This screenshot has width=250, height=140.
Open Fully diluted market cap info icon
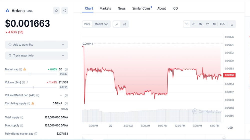point(36,134)
